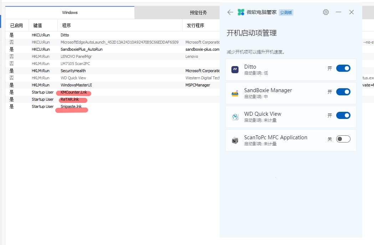Turn off SandBoxie Manager startup switch
This screenshot has width=374, height=245.
tap(343, 92)
